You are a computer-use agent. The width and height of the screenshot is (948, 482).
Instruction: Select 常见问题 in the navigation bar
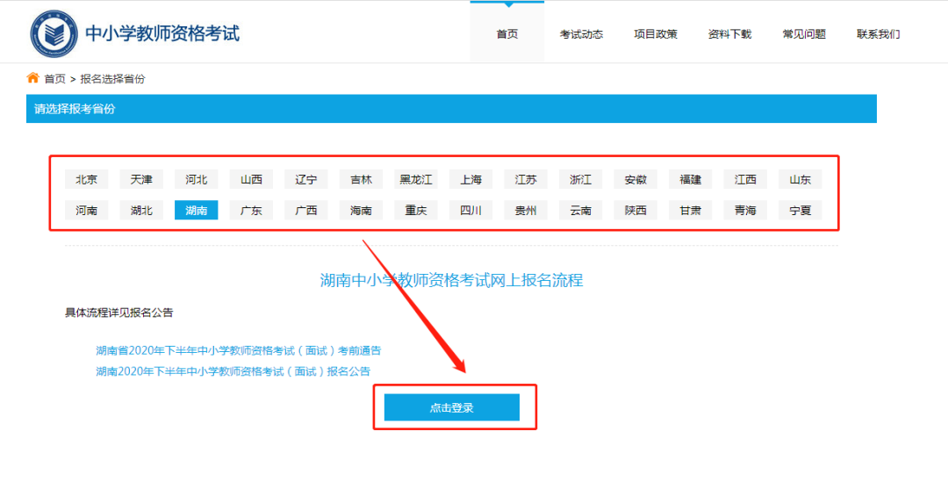804,34
